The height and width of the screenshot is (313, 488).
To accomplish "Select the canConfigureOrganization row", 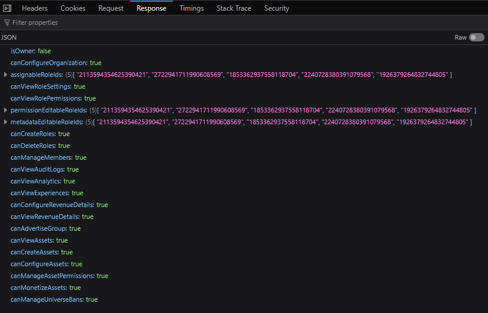I will [x=244, y=63].
